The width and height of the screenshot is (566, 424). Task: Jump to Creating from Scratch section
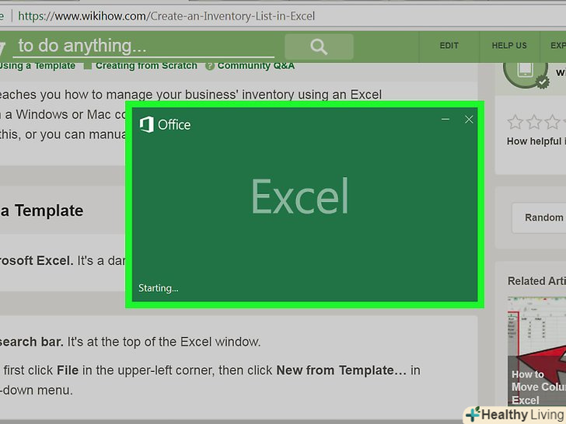pos(146,65)
